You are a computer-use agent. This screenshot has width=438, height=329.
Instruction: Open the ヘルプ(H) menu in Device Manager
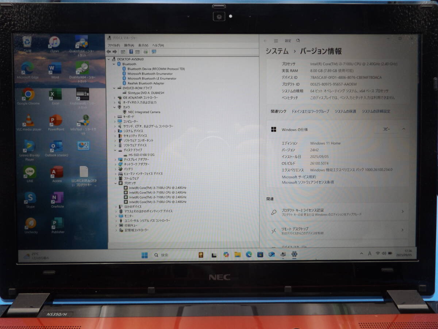pos(158,45)
